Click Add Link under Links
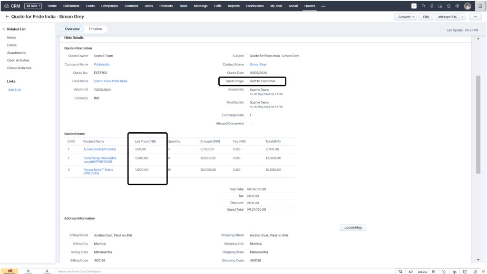487x274 pixels. pos(14,90)
